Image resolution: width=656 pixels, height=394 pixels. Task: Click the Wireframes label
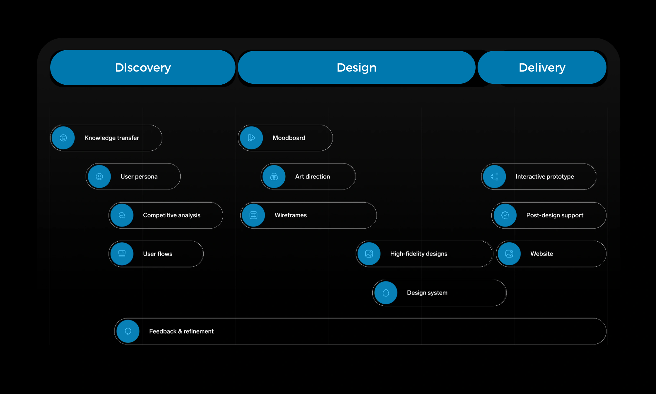click(291, 215)
